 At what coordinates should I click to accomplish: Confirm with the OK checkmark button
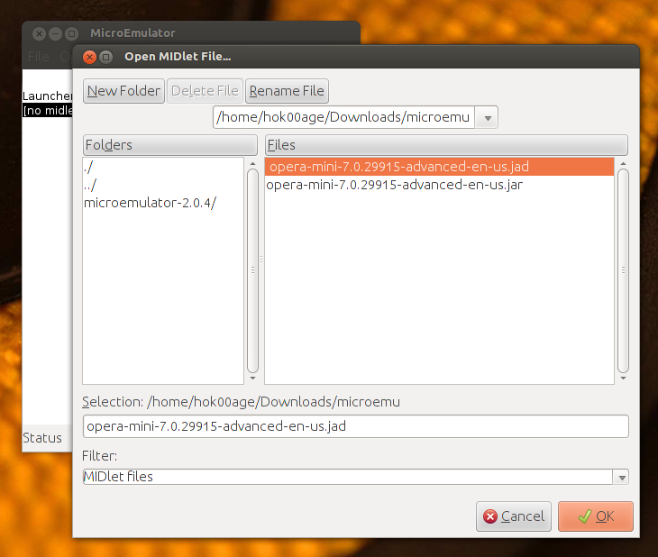(596, 516)
